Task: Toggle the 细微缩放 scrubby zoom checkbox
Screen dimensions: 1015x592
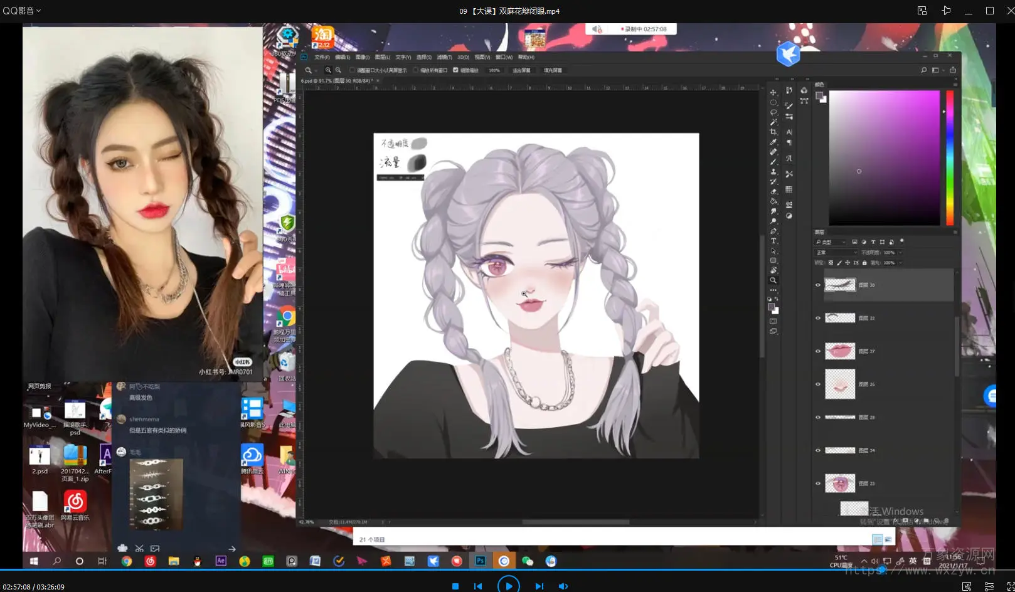Action: (455, 70)
